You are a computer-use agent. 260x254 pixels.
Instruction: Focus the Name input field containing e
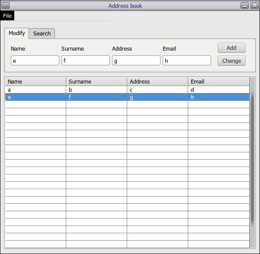pos(35,61)
